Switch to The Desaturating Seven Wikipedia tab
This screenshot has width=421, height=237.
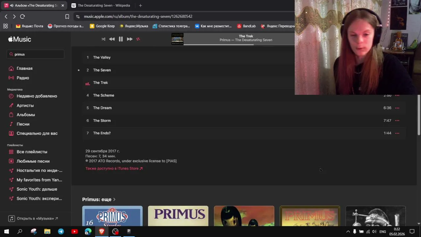(100, 5)
